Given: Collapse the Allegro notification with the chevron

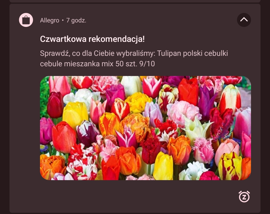Looking at the screenshot, I should [x=244, y=20].
